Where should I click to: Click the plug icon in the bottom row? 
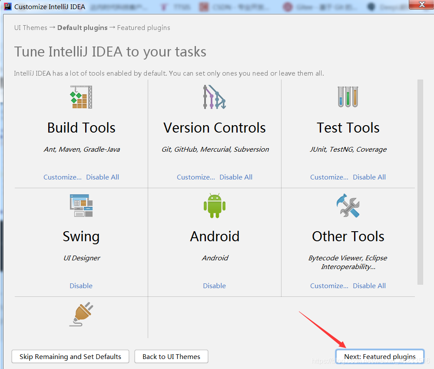tap(81, 314)
